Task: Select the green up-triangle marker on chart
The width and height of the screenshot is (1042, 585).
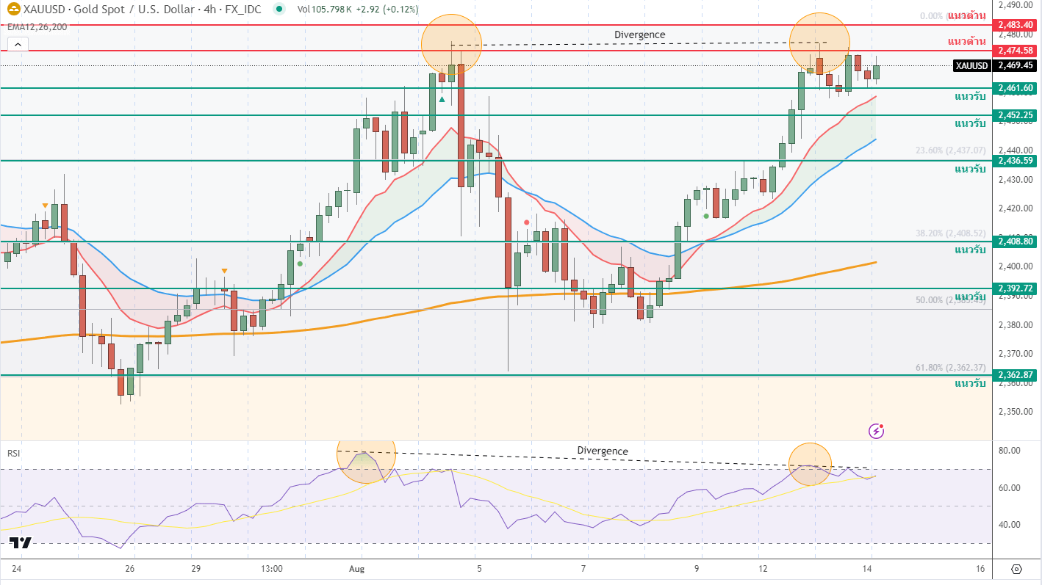Action: coord(442,99)
